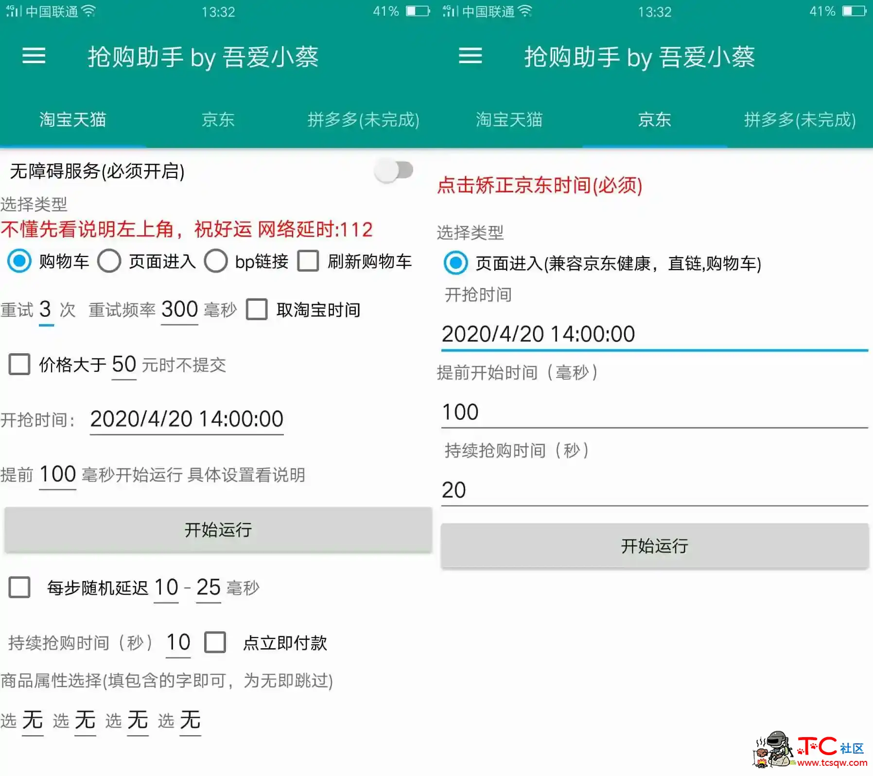Select the 页面进入 radio on Taobao tab

coord(109,261)
